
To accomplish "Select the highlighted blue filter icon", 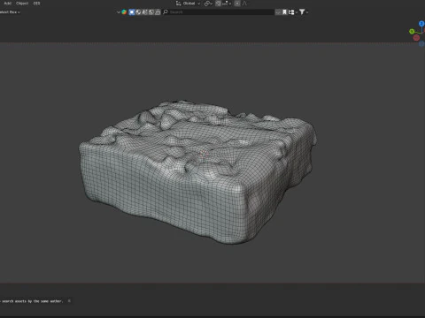I will tap(132, 12).
